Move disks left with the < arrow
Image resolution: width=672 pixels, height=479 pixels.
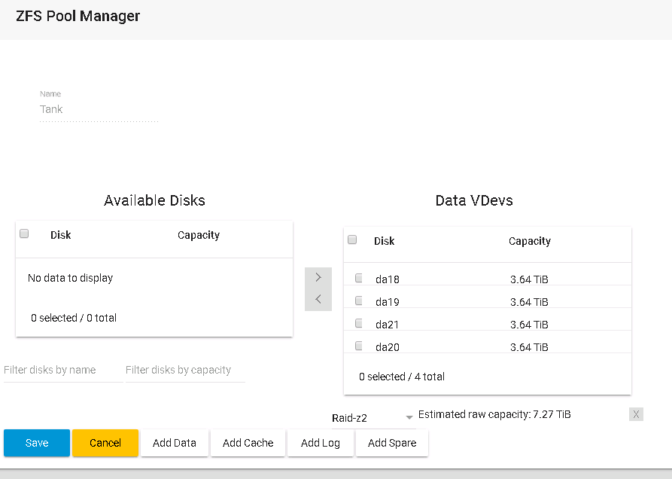318,299
